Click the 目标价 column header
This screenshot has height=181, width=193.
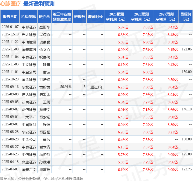point(186,17)
